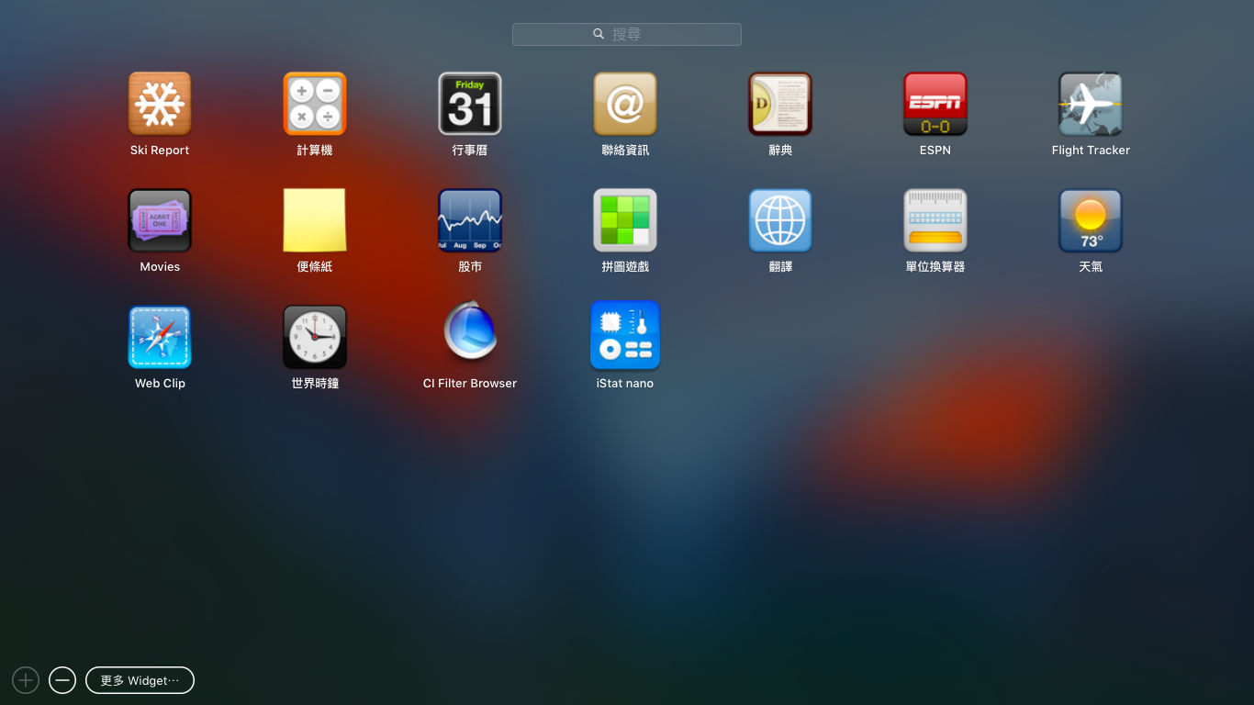Viewport: 1254px width, 705px height.
Task: Click the plus add widget button
Action: point(26,680)
